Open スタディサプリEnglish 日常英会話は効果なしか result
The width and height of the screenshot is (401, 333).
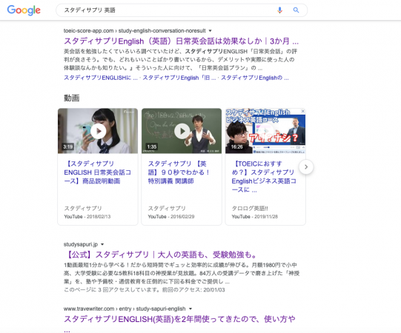[x=181, y=41]
